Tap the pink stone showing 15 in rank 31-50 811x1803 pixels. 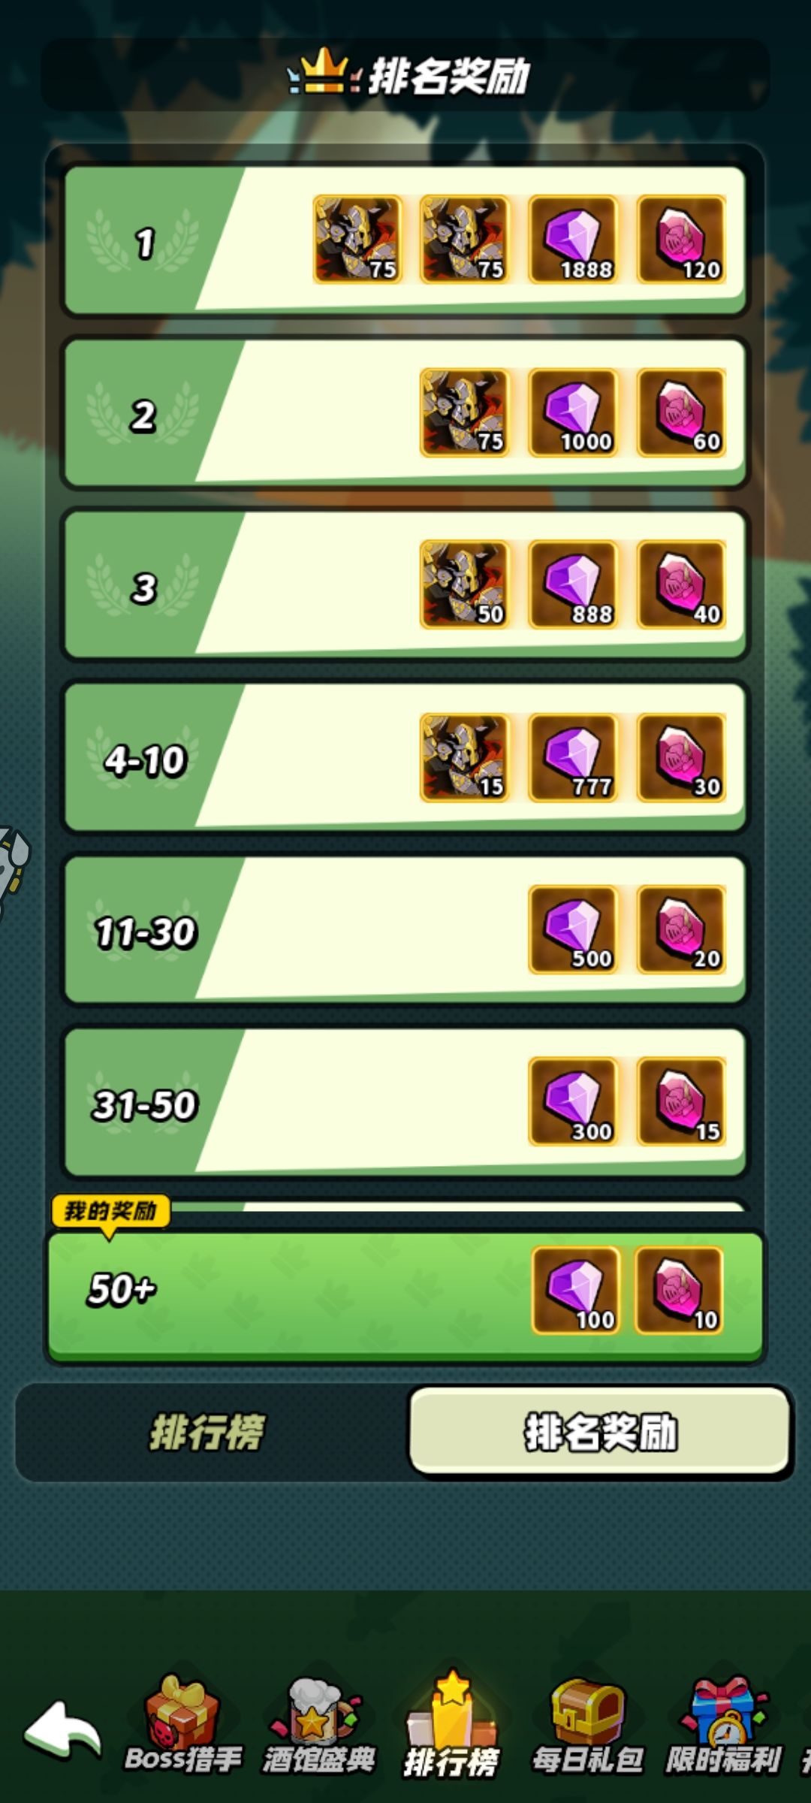(681, 1101)
